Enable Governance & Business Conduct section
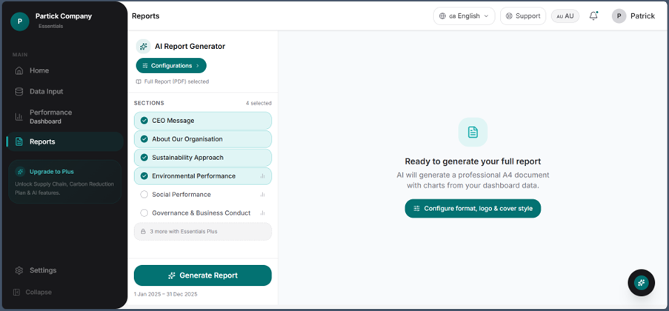The image size is (669, 311). (x=203, y=213)
